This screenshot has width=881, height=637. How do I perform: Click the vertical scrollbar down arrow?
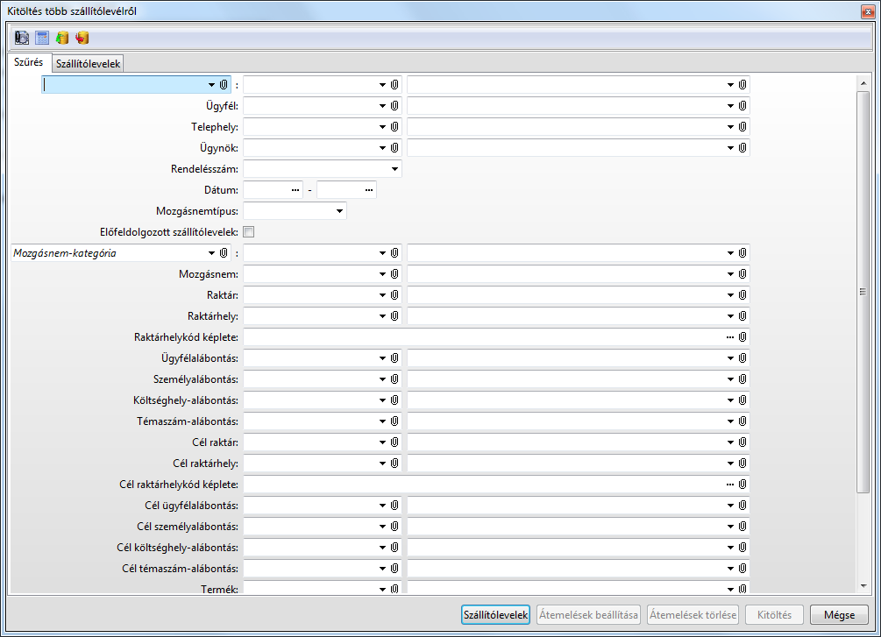(x=863, y=585)
